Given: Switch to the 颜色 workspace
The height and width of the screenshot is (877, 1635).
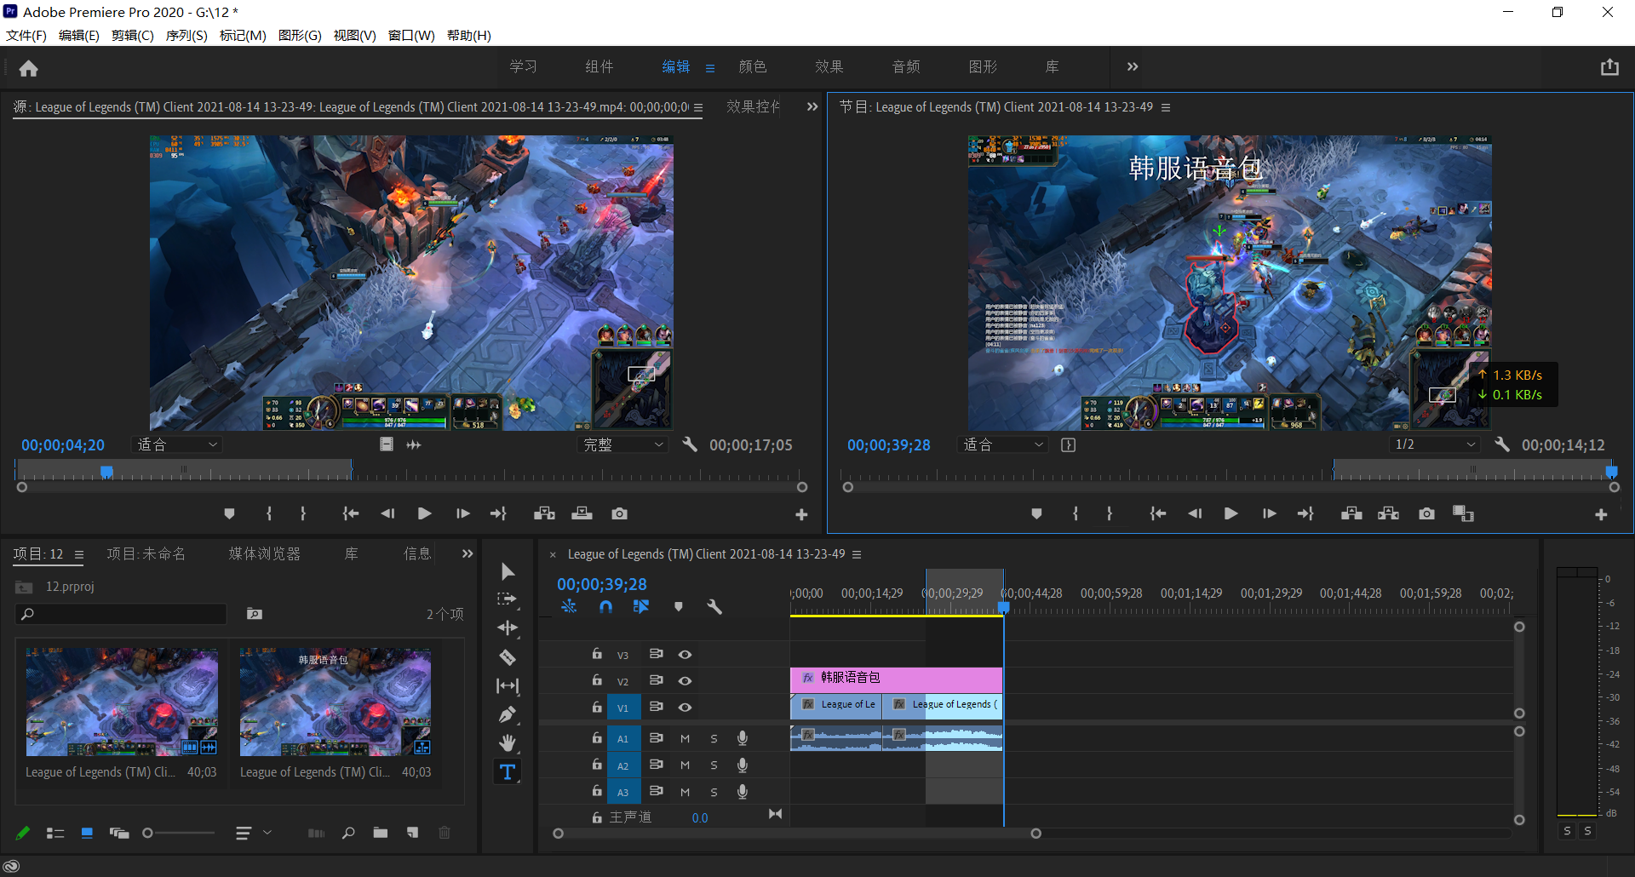Looking at the screenshot, I should (753, 66).
